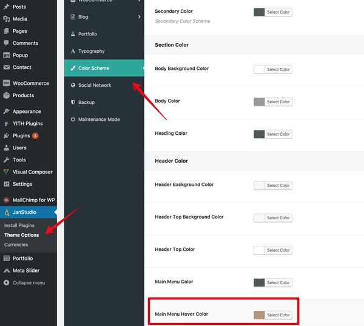Click Select Color for Main Menu Hover Color

(x=278, y=315)
